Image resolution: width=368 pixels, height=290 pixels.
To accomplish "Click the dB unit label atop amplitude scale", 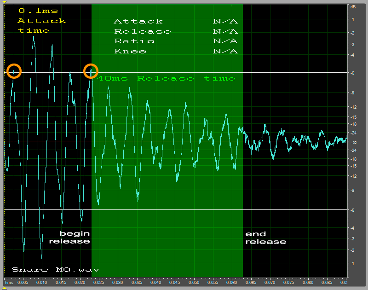I will click(353, 7).
